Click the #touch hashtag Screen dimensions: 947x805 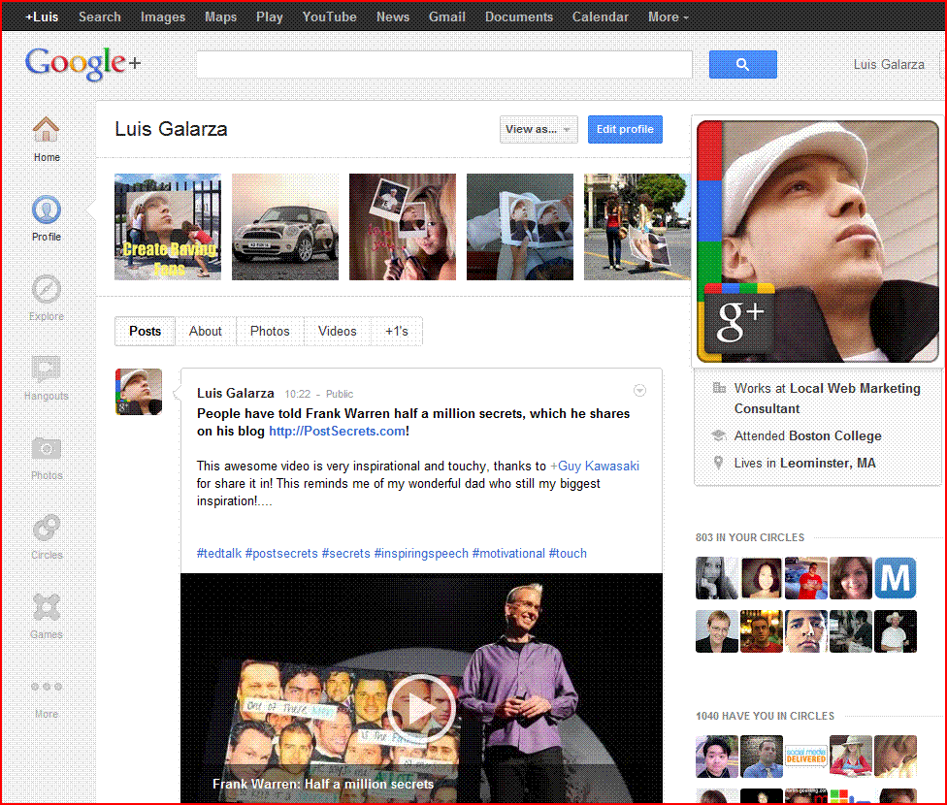pyautogui.click(x=568, y=553)
